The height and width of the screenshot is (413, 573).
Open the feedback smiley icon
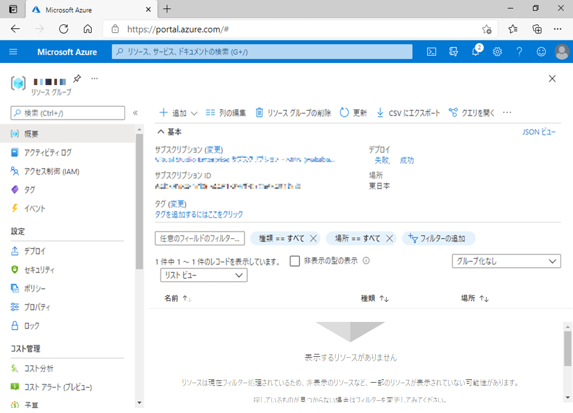pyautogui.click(x=541, y=51)
